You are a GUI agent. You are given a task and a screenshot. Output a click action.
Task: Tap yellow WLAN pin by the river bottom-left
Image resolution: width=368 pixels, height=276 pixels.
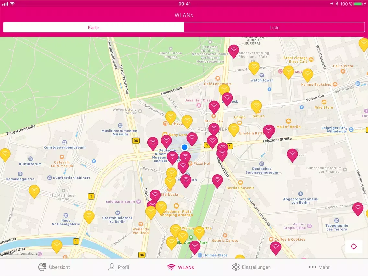pos(57,246)
